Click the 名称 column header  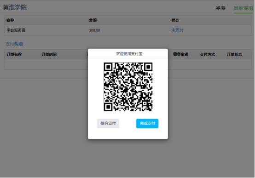pos(11,20)
